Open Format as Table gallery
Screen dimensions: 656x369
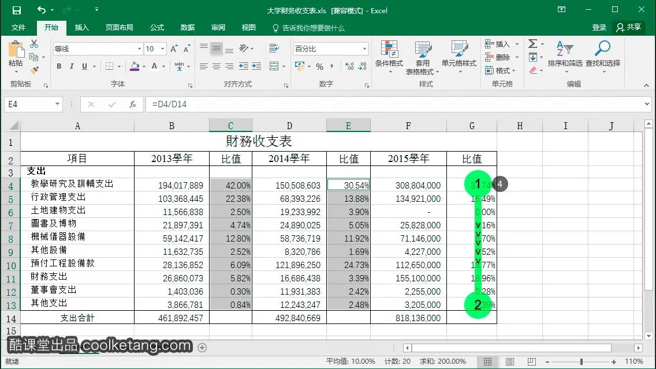tap(423, 58)
